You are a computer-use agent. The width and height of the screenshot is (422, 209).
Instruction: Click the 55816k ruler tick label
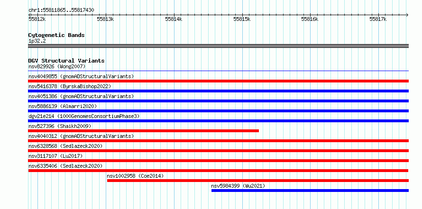[x=310, y=19]
